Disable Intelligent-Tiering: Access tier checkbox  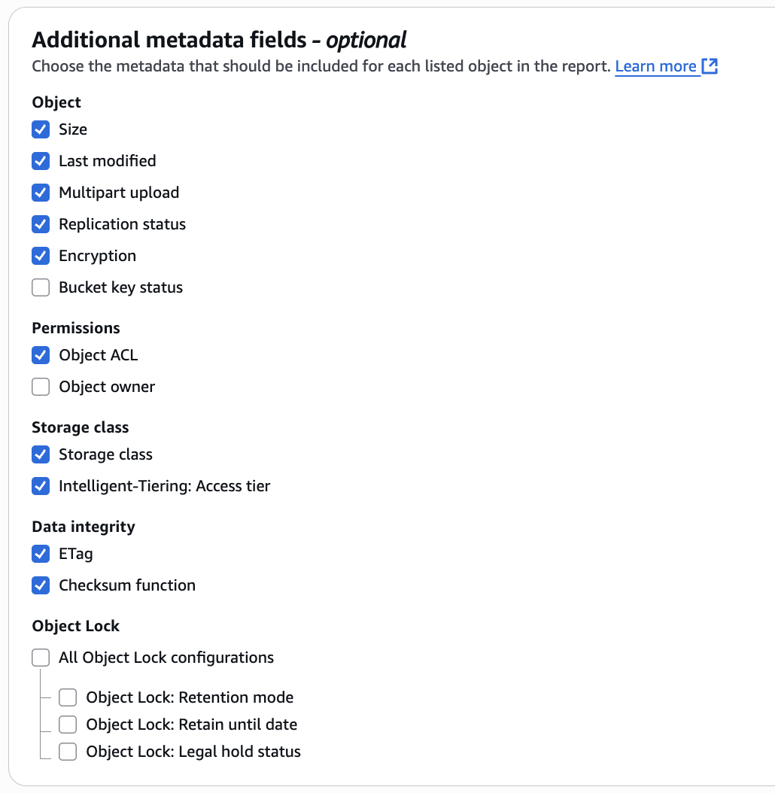(41, 486)
